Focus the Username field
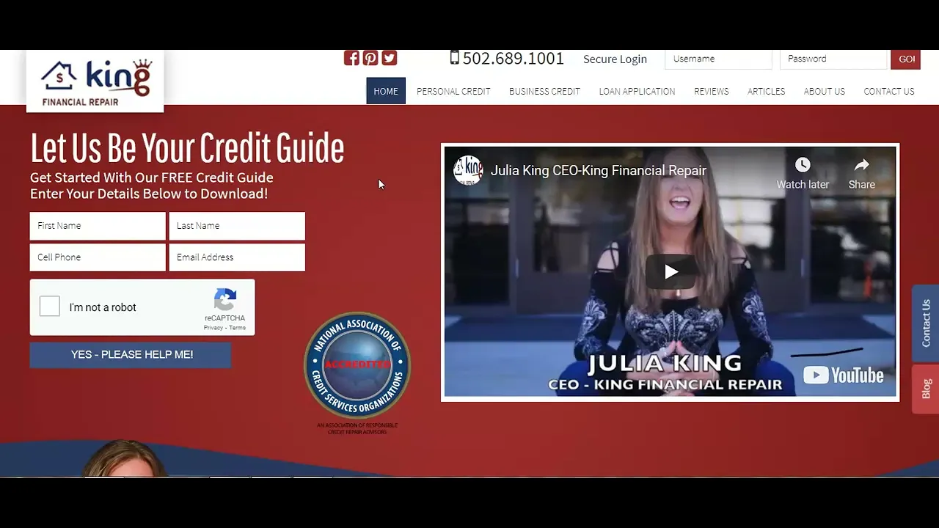939x528 pixels. [718, 59]
